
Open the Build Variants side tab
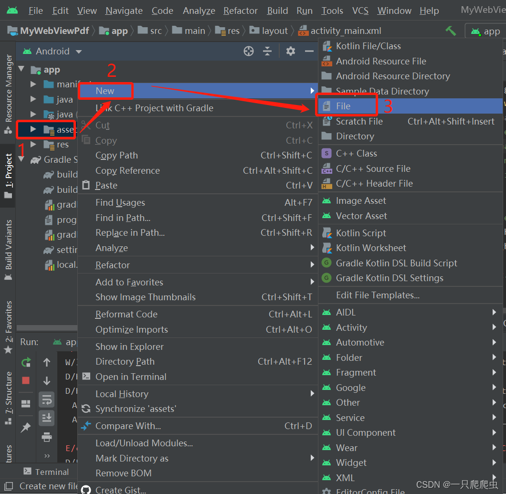(x=9, y=250)
